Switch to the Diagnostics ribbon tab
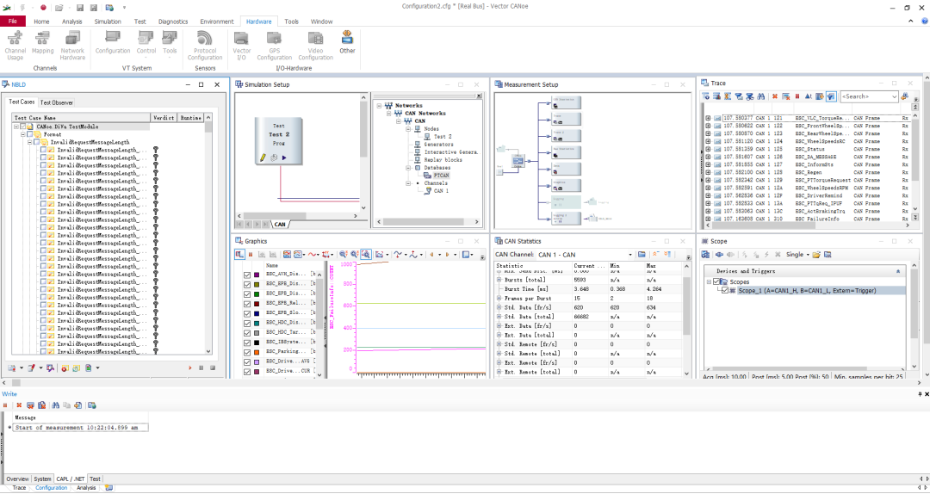 coord(173,22)
